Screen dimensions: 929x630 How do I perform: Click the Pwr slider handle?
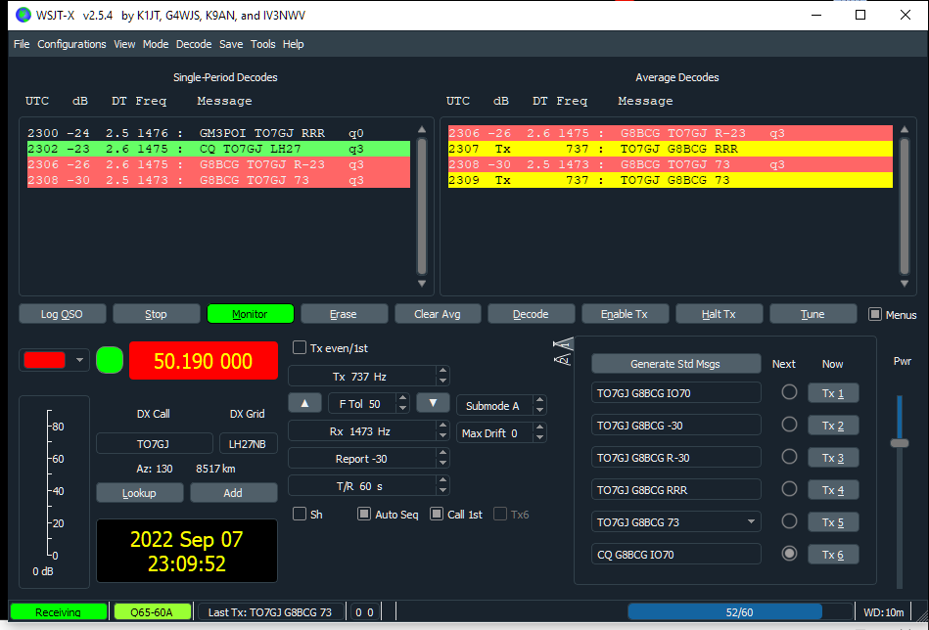(900, 443)
